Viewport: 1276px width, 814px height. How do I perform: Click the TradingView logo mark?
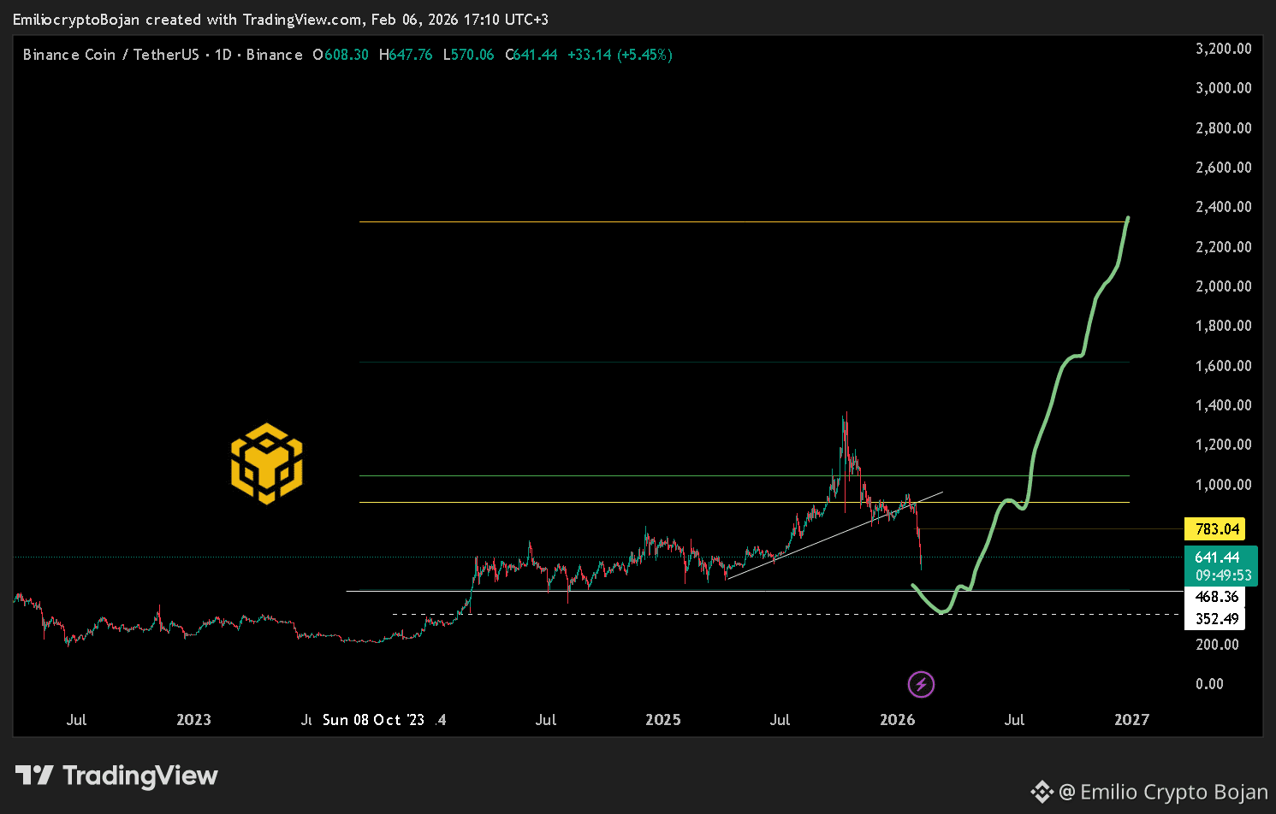(35, 776)
